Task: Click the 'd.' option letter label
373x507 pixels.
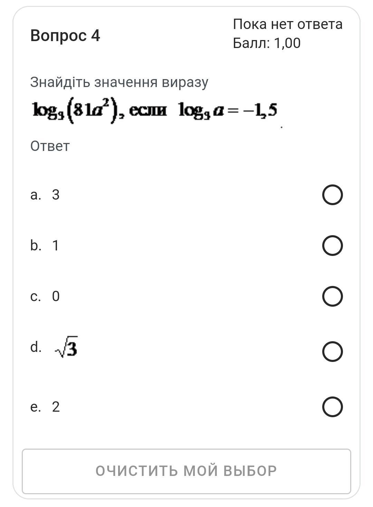Action: 36,347
